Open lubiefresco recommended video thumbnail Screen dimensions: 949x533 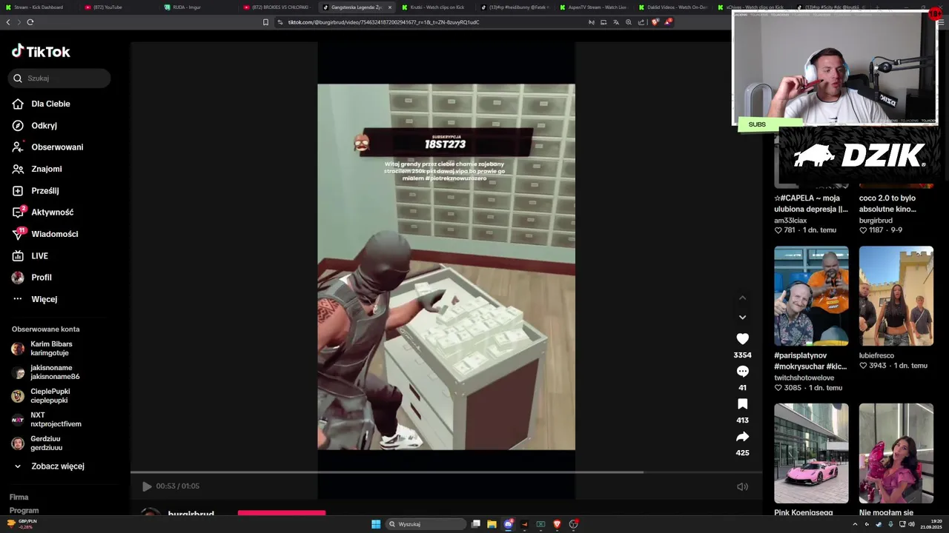point(896,296)
